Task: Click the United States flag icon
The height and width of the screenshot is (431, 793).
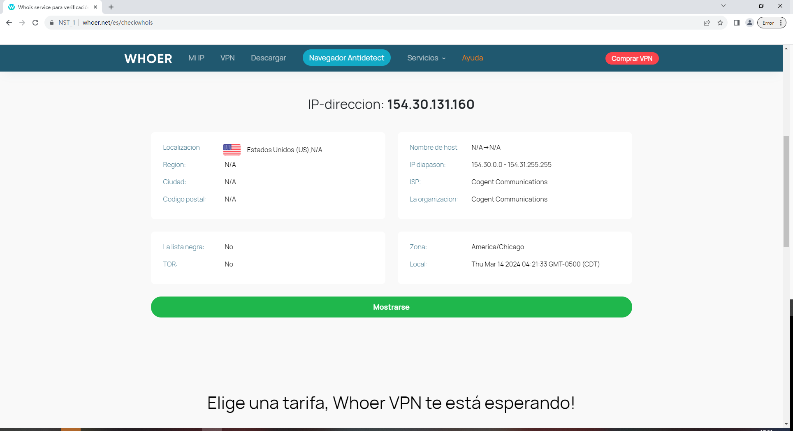Action: pos(232,150)
